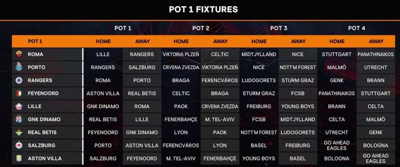Click the Aston Villa club crest icon
This screenshot has width=400, height=167.
[19, 158]
